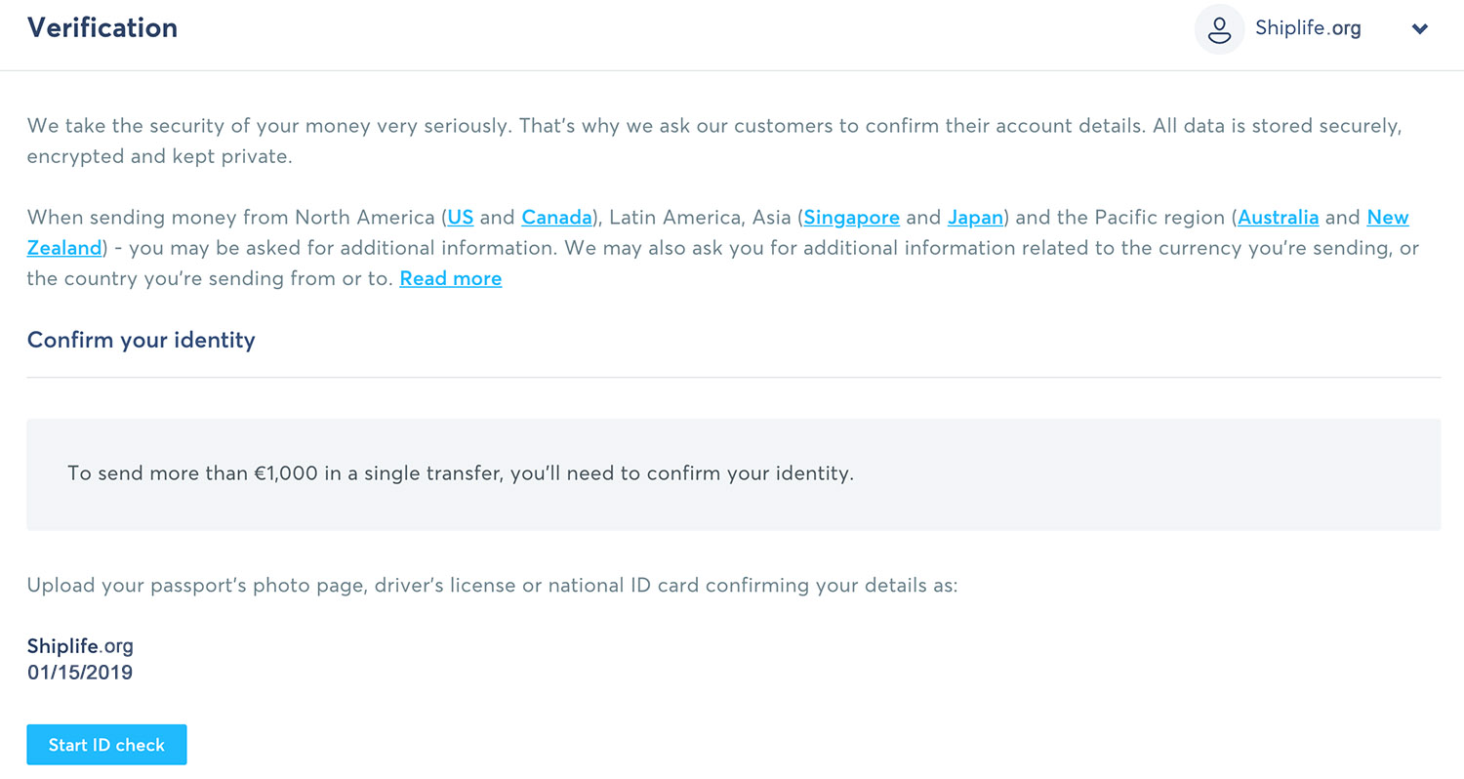Screen dimensions: 1464x779
Task: Open the Australia link
Action: coord(1279,217)
